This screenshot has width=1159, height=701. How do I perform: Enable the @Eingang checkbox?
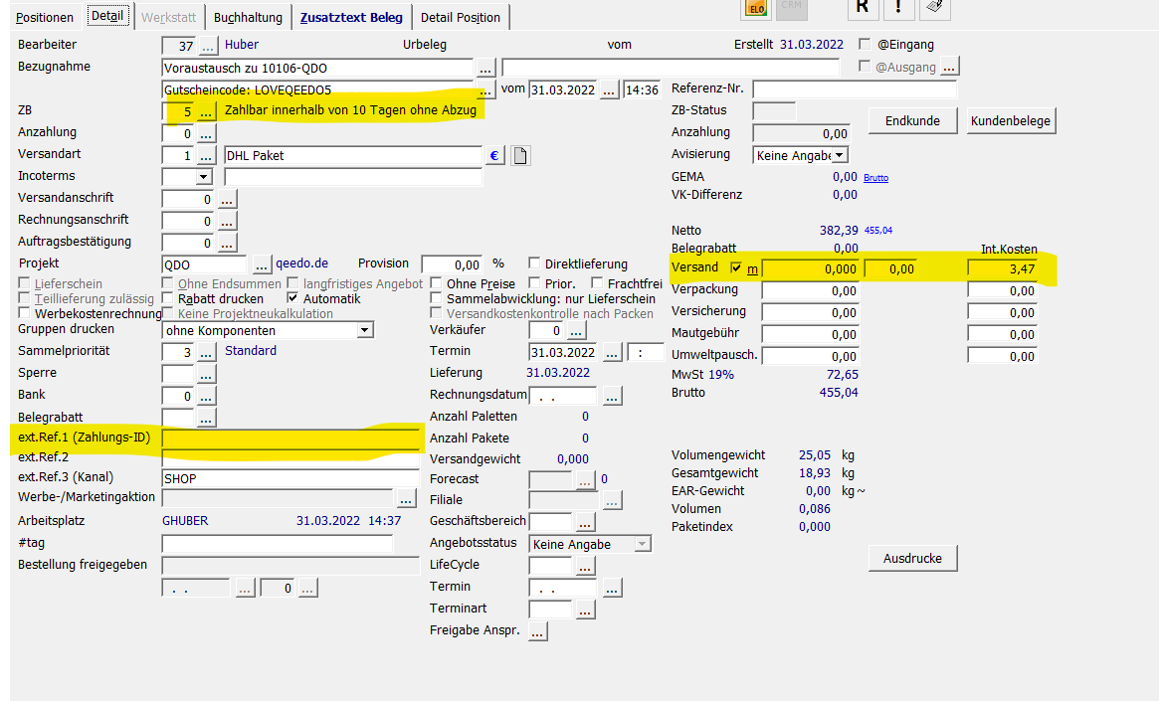[865, 46]
